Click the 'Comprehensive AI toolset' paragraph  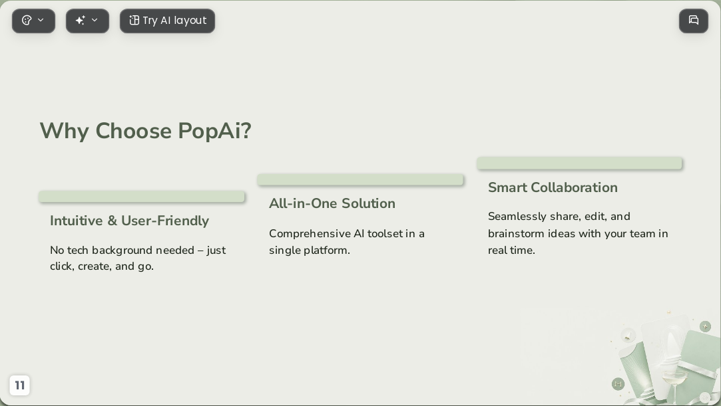(x=347, y=242)
